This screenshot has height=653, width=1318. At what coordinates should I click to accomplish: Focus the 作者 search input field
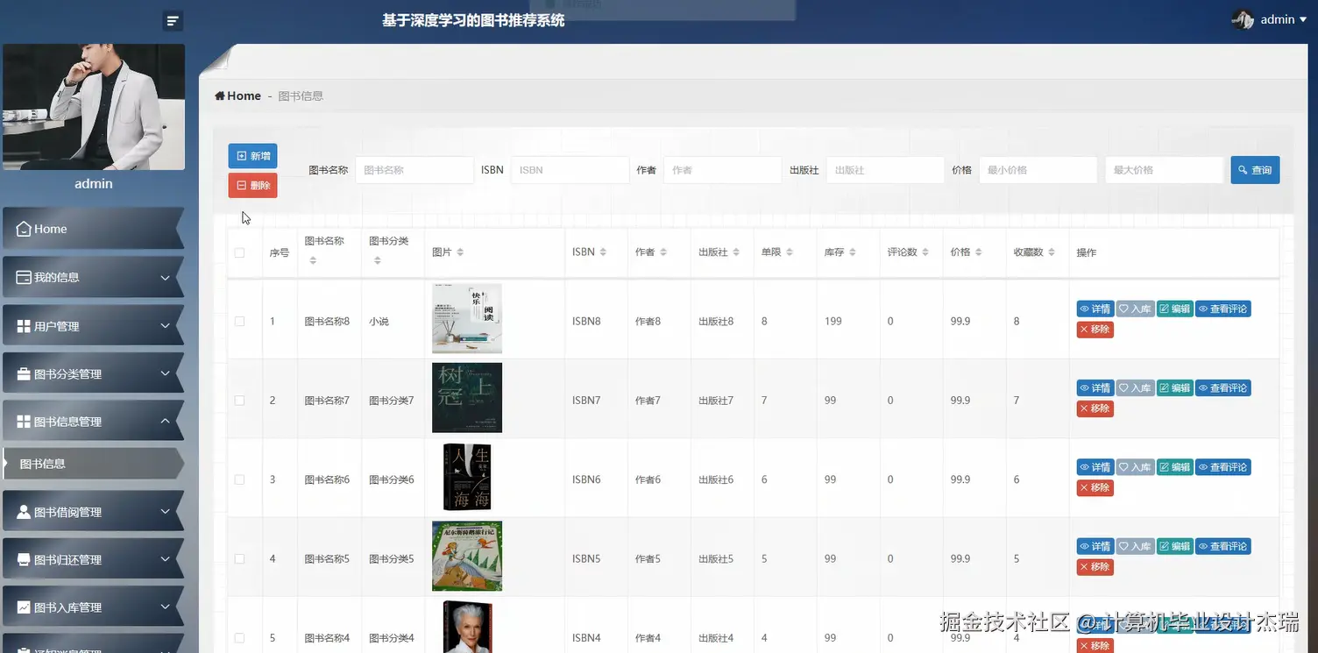(x=722, y=170)
